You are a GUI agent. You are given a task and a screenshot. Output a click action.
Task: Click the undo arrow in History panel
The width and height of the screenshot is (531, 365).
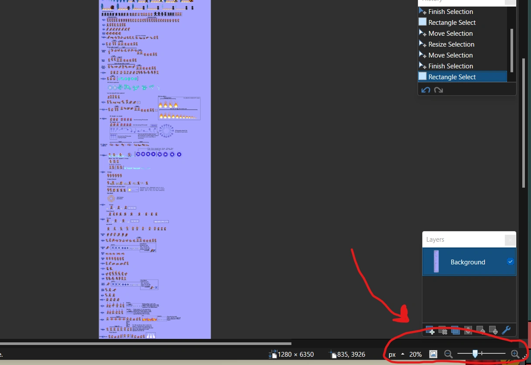(426, 90)
